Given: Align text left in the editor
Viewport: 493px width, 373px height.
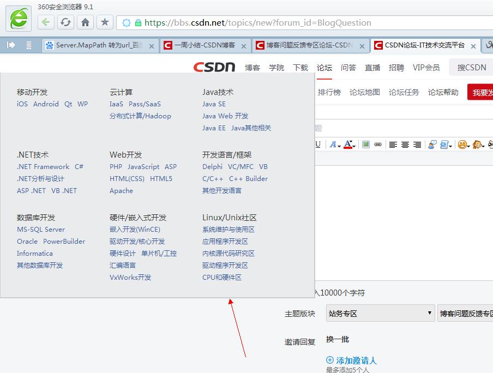Looking at the screenshot, I should [x=393, y=145].
